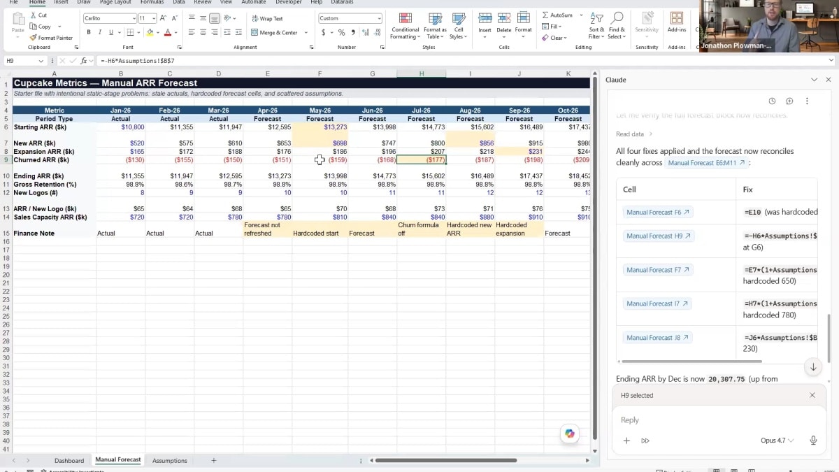Click Increase Decimal icon
This screenshot has width=839, height=472.
click(x=365, y=32)
